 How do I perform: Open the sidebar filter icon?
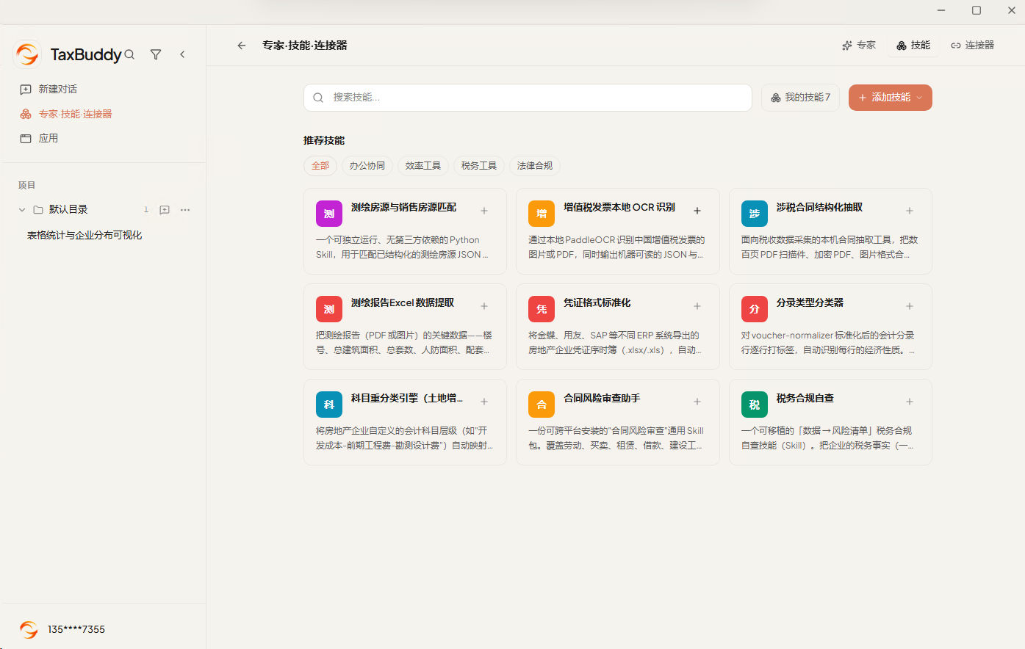pos(156,54)
